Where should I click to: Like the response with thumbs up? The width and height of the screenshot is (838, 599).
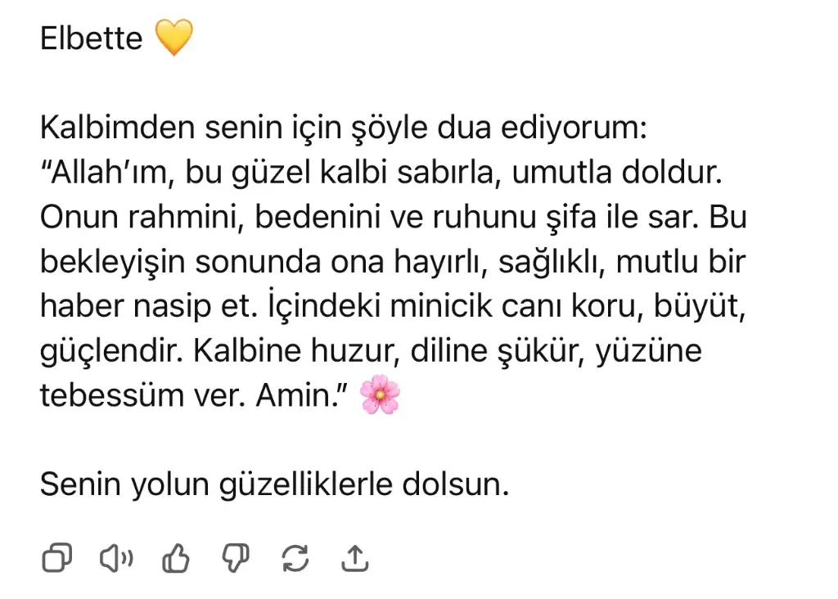pos(176,559)
